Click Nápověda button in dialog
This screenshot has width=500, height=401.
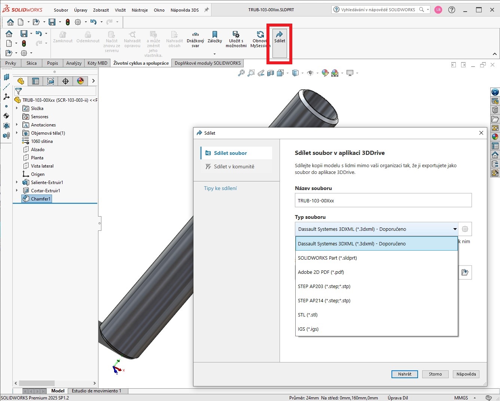[466, 374]
